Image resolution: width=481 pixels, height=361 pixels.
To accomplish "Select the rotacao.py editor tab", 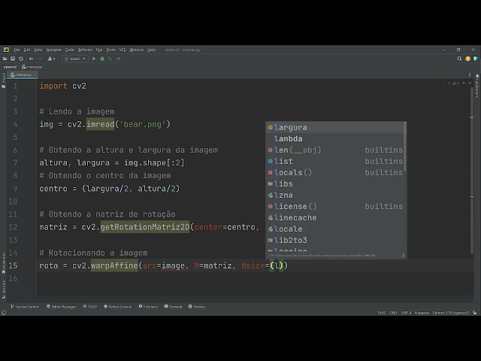I will tap(21, 74).
